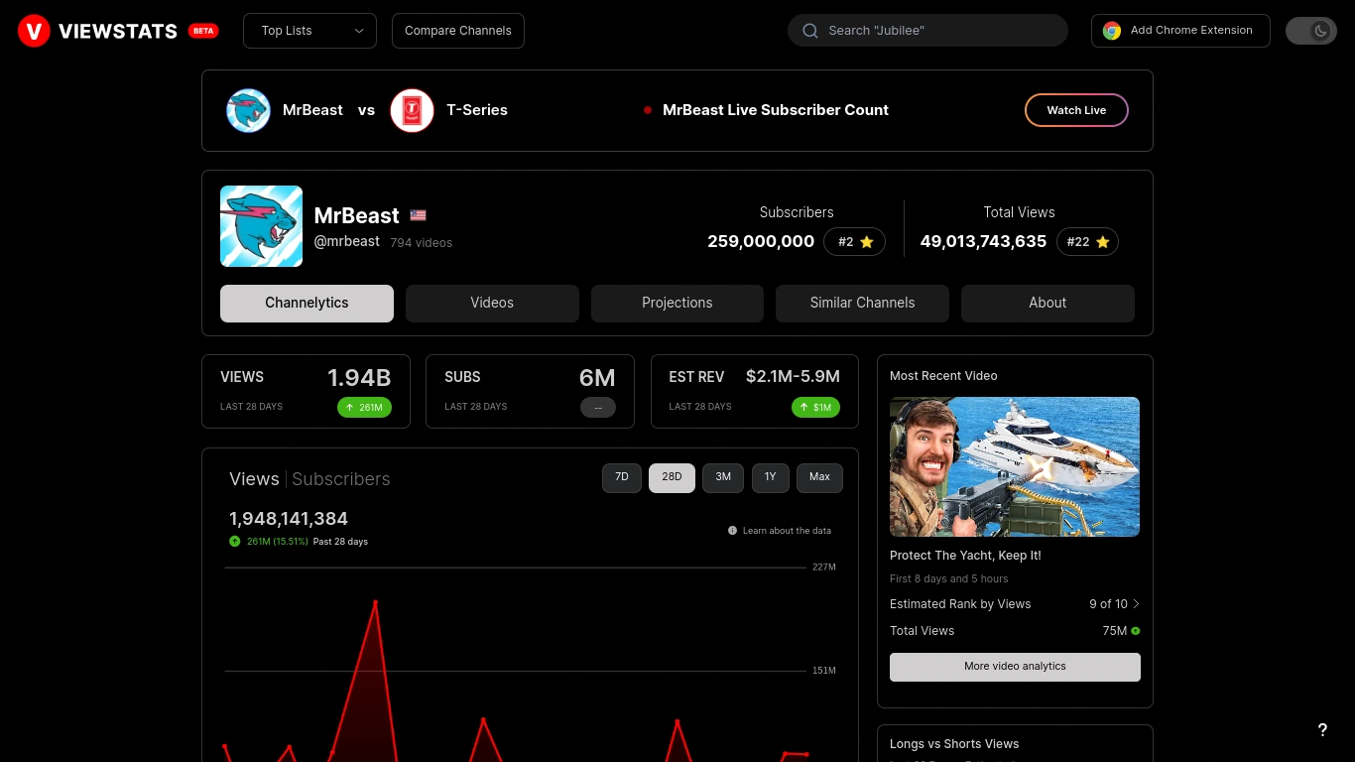This screenshot has height=762, width=1355.
Task: Click the 1,948,141,384 views total
Action: click(x=289, y=519)
